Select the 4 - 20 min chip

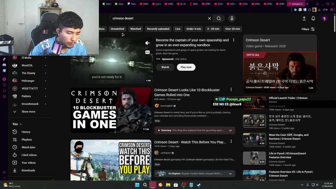[213, 29]
